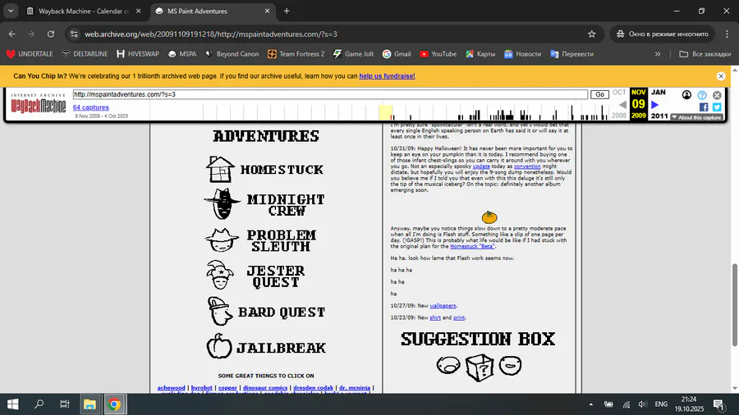739x415 pixels.
Task: Open the YouTube bookmark
Action: [x=438, y=54]
